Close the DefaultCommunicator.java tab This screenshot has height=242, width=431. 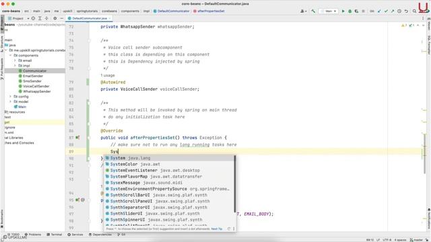(x=110, y=18)
